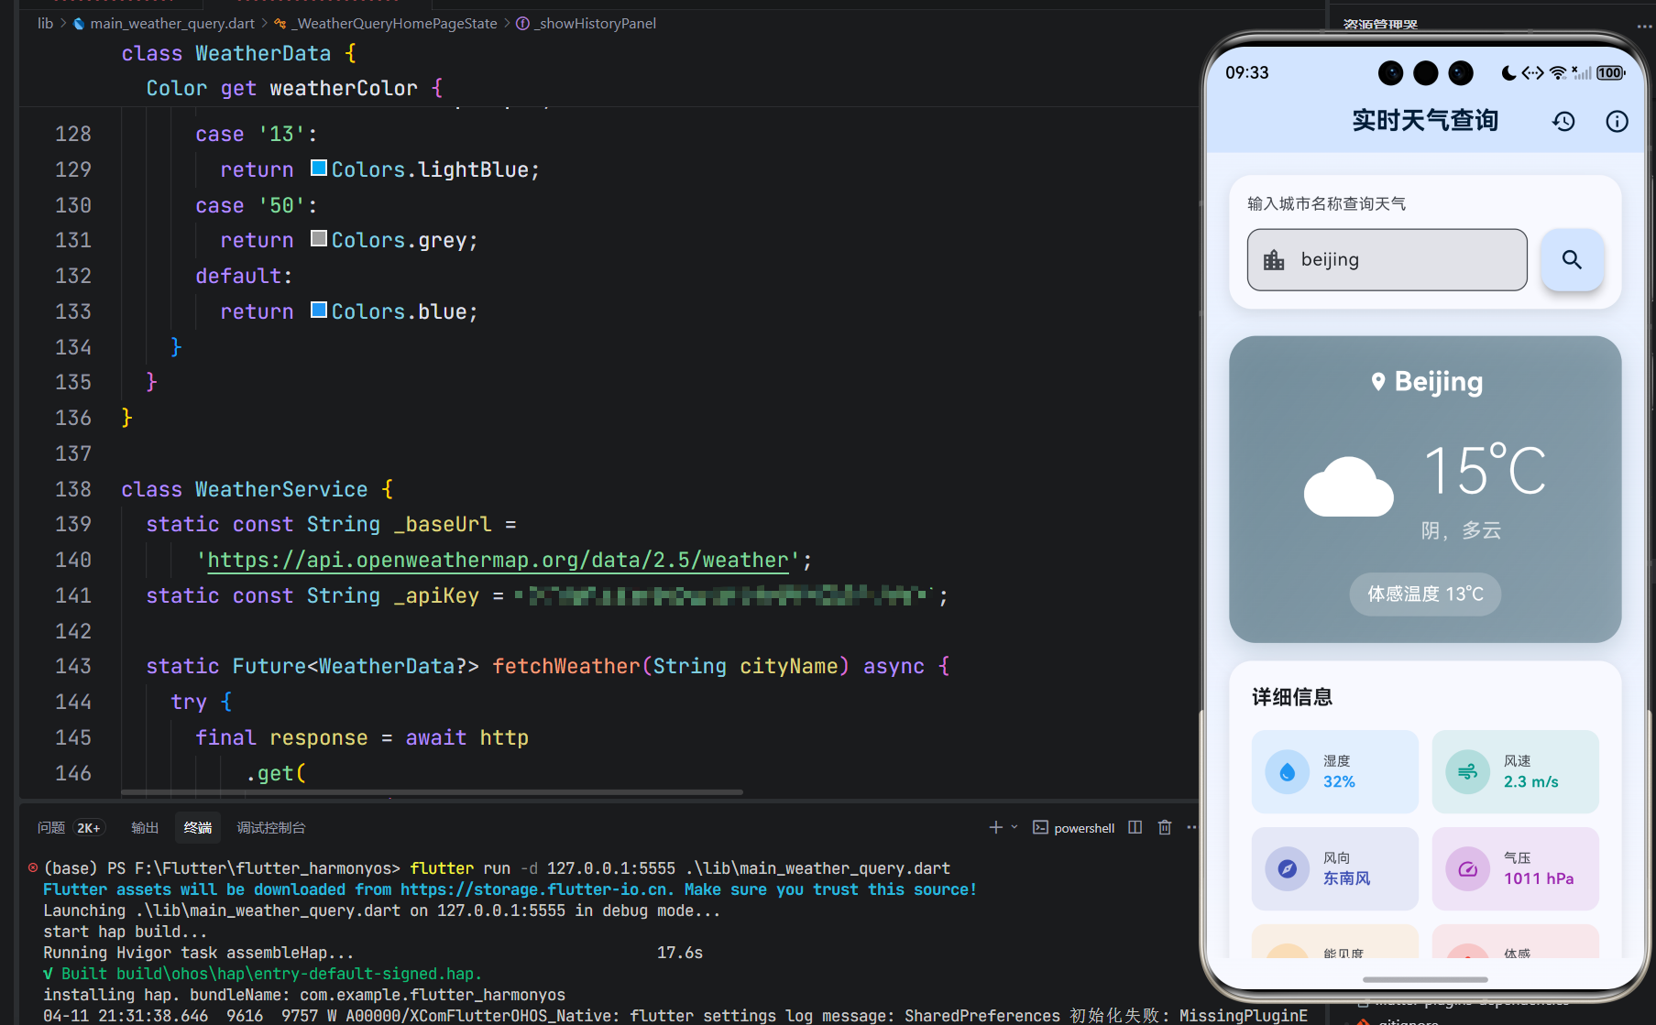Click the beijing city input field
Screen dimensions: 1656x1025
1387,260
